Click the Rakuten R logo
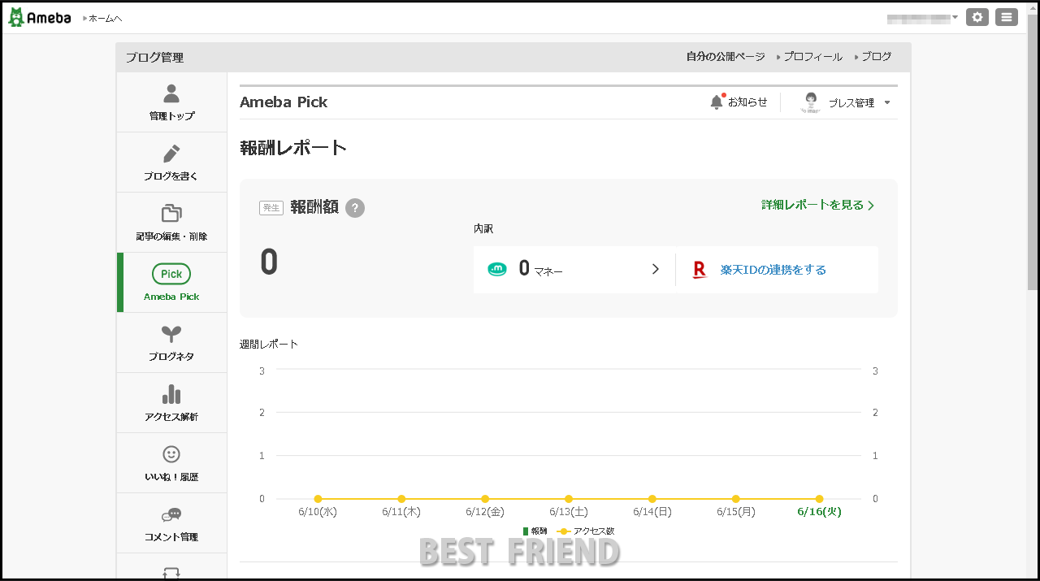 (x=700, y=270)
